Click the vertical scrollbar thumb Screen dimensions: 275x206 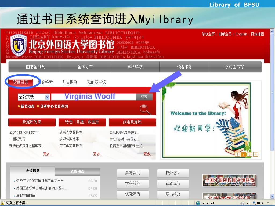[272, 92]
